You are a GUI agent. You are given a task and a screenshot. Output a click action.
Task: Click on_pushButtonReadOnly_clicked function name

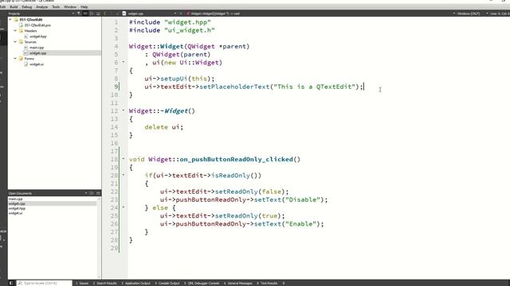click(x=237, y=159)
